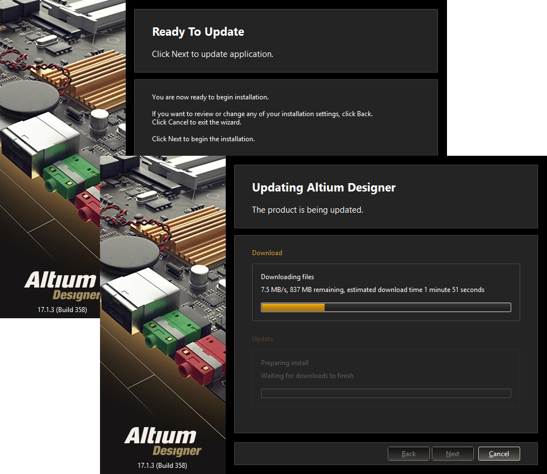Click the orange "Download" section label
Viewport: 547px width, 474px height.
(267, 253)
